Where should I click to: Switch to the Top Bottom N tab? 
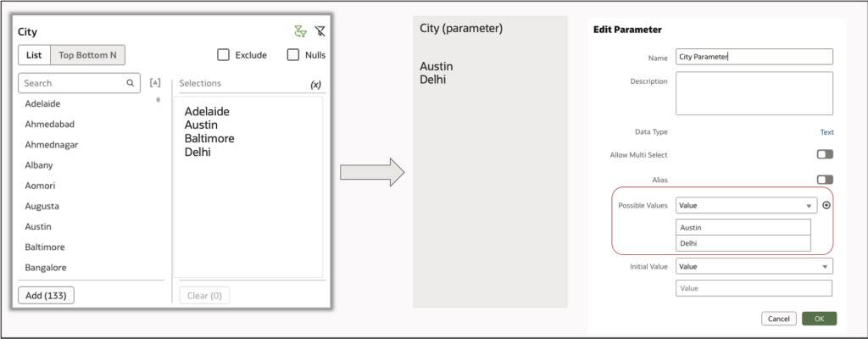point(87,55)
